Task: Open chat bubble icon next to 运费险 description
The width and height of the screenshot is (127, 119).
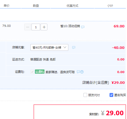Action: [78, 72]
